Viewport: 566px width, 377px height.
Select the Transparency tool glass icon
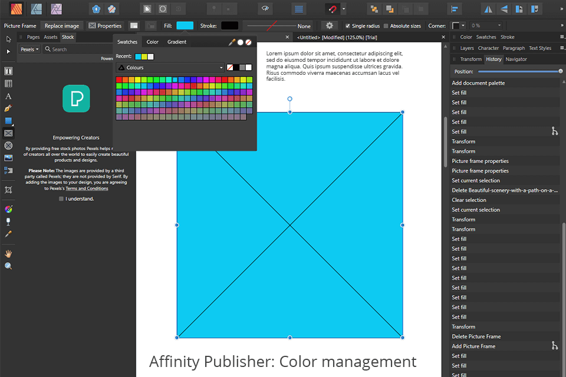tap(8, 221)
